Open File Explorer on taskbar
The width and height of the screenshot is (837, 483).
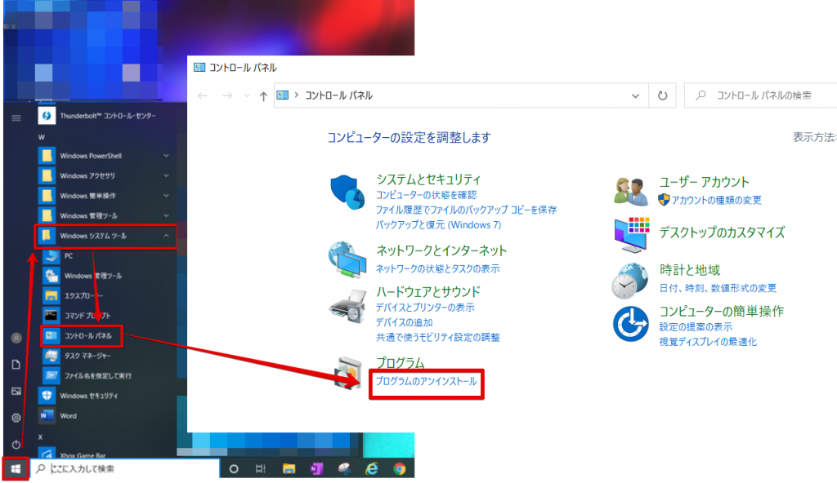289,469
